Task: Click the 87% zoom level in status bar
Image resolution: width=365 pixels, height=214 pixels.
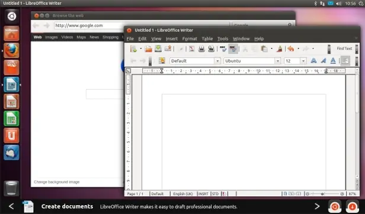Action: click(x=352, y=194)
